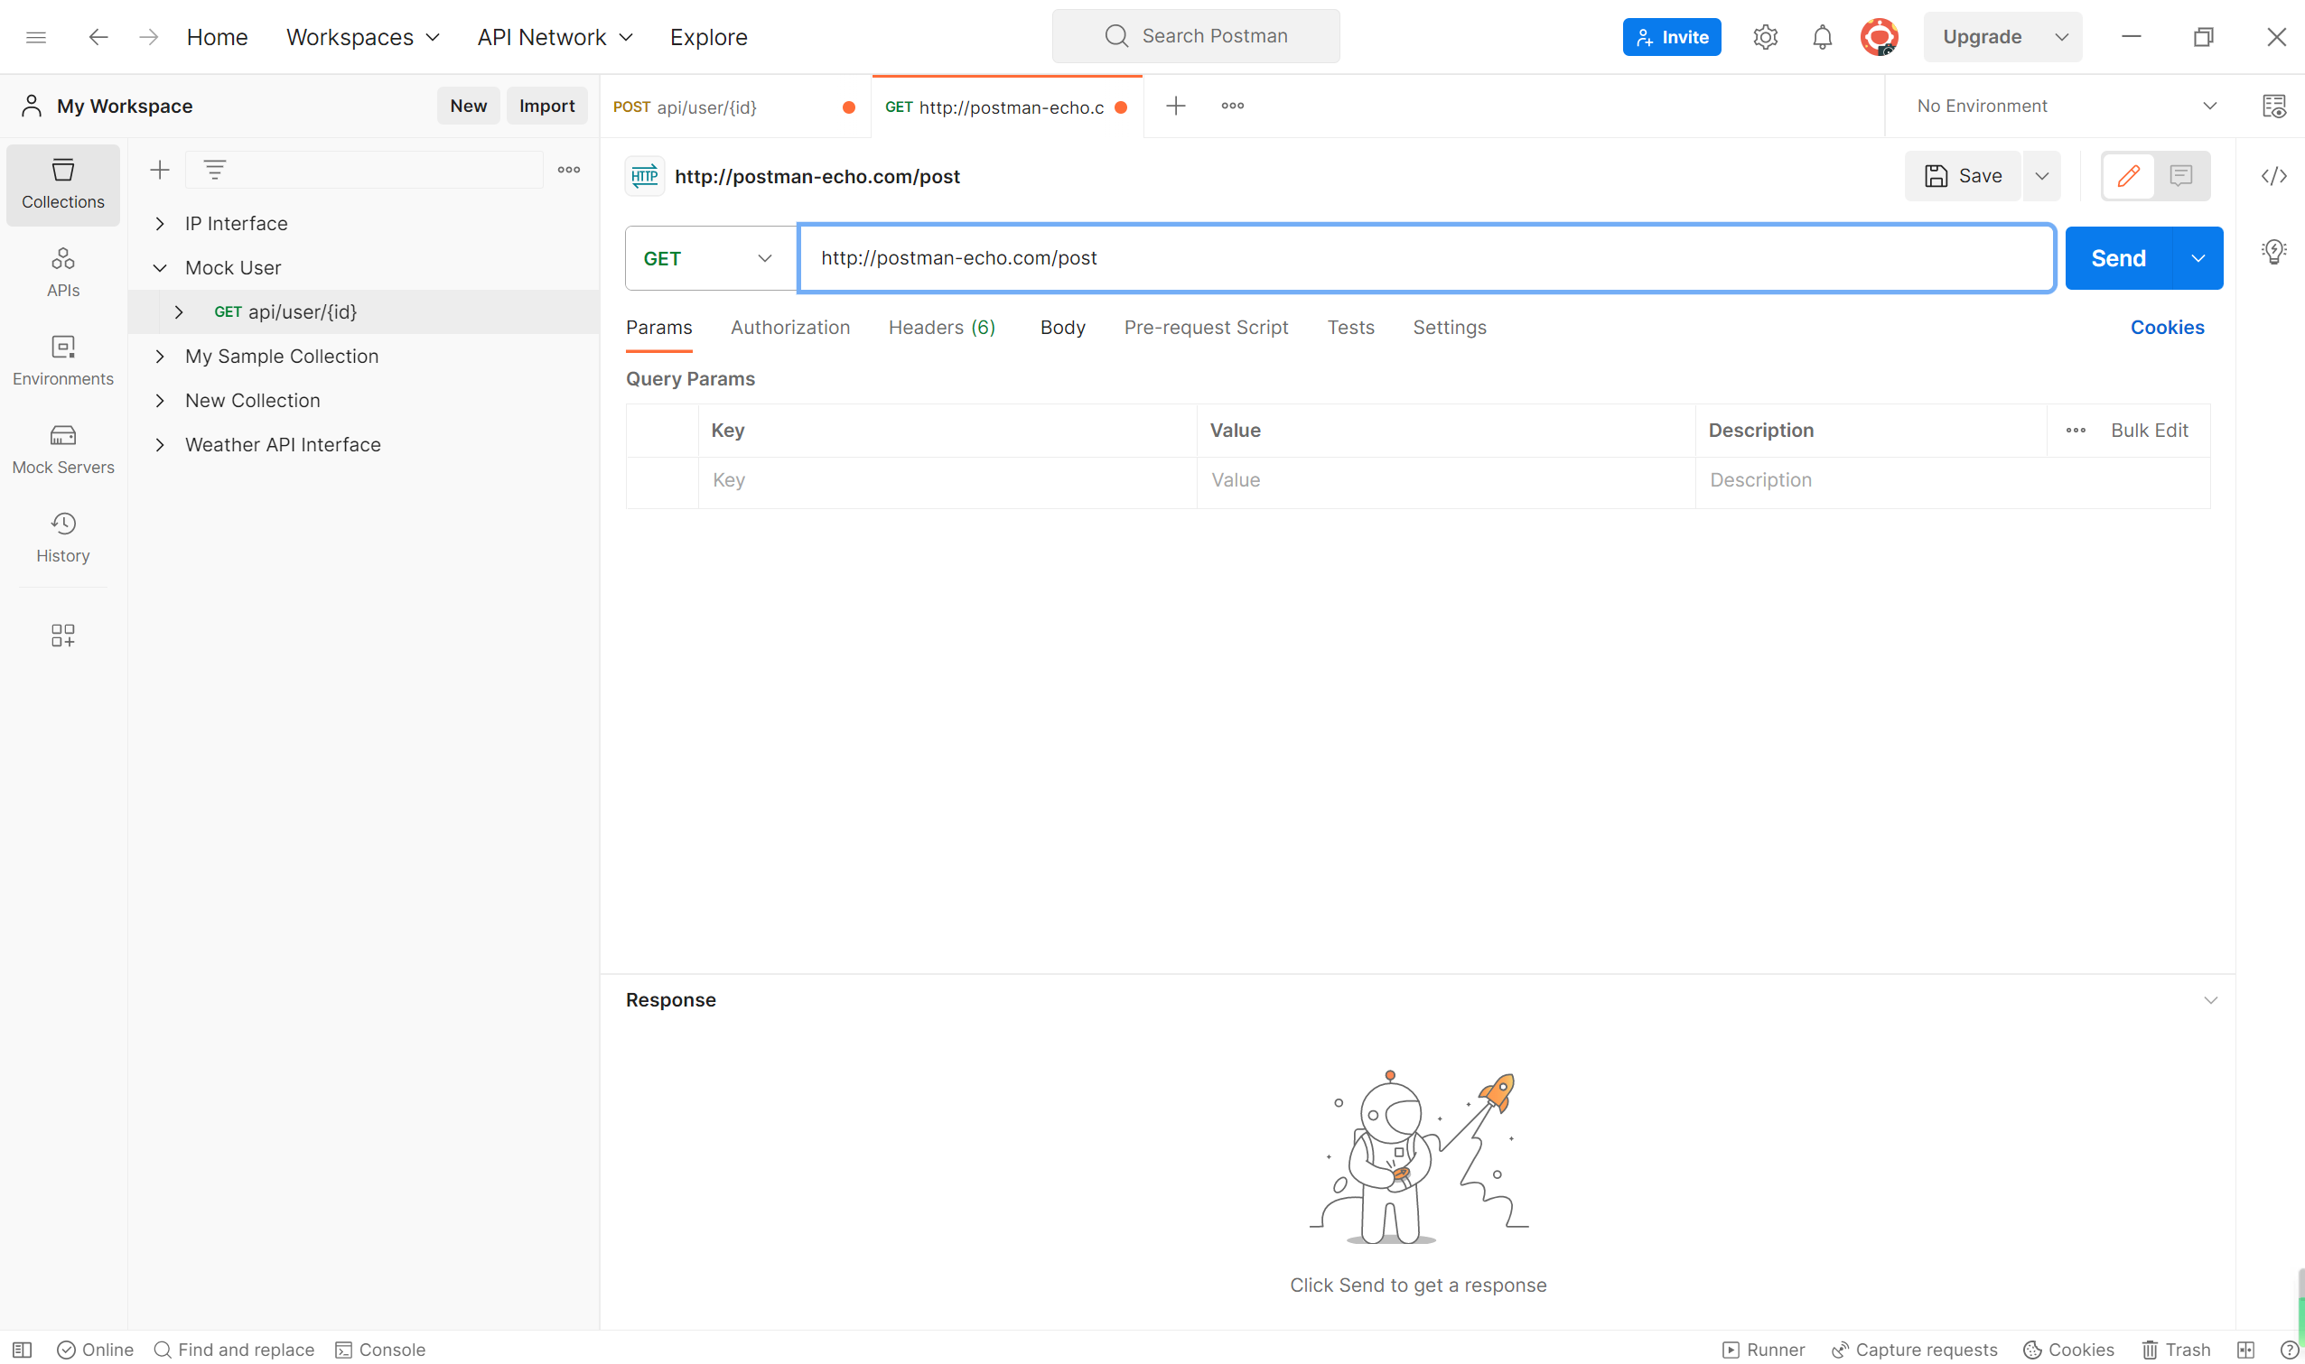Toggle the edit mode pencil button
This screenshot has width=2305, height=1364.
(x=2128, y=175)
